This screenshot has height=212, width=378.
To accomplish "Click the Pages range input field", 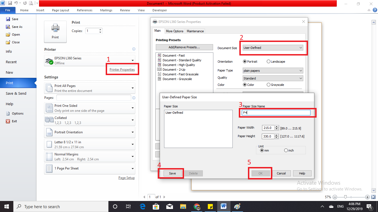I will 94,98.
